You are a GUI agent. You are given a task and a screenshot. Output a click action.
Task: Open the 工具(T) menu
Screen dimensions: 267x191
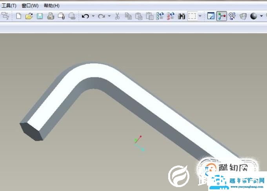[x=9, y=6]
